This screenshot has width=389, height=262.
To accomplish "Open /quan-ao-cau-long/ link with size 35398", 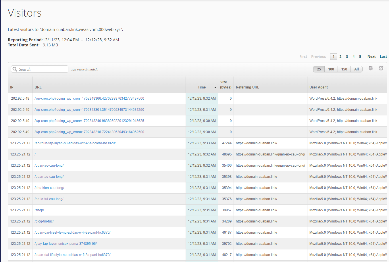I will [49, 177].
